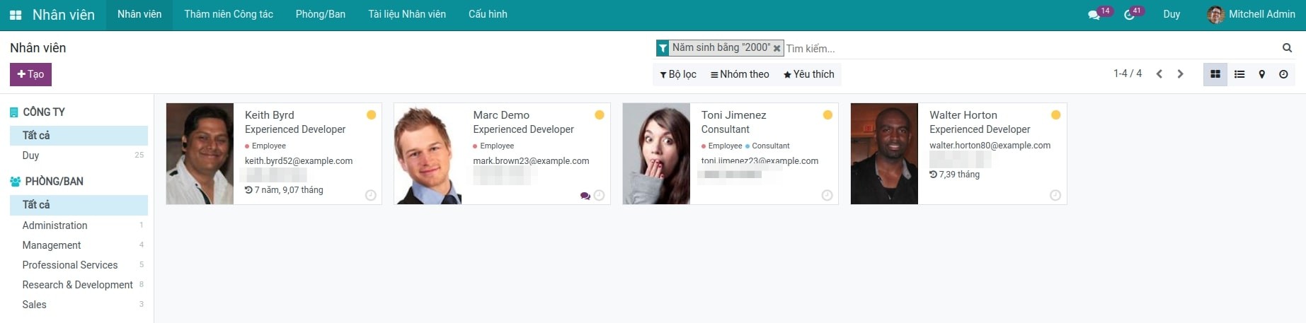Remove the "Năm sinh bằng 2000" filter
This screenshot has height=323, width=1306.
pyautogui.click(x=777, y=48)
